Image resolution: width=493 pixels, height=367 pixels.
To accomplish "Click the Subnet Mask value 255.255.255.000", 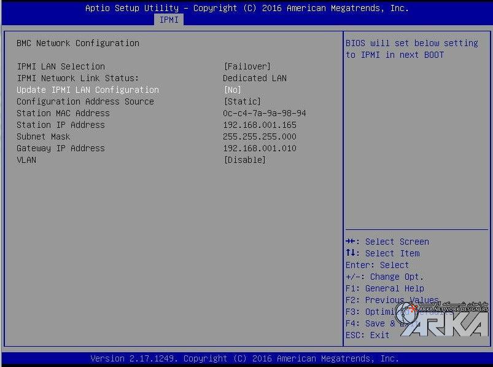I will click(x=259, y=136).
